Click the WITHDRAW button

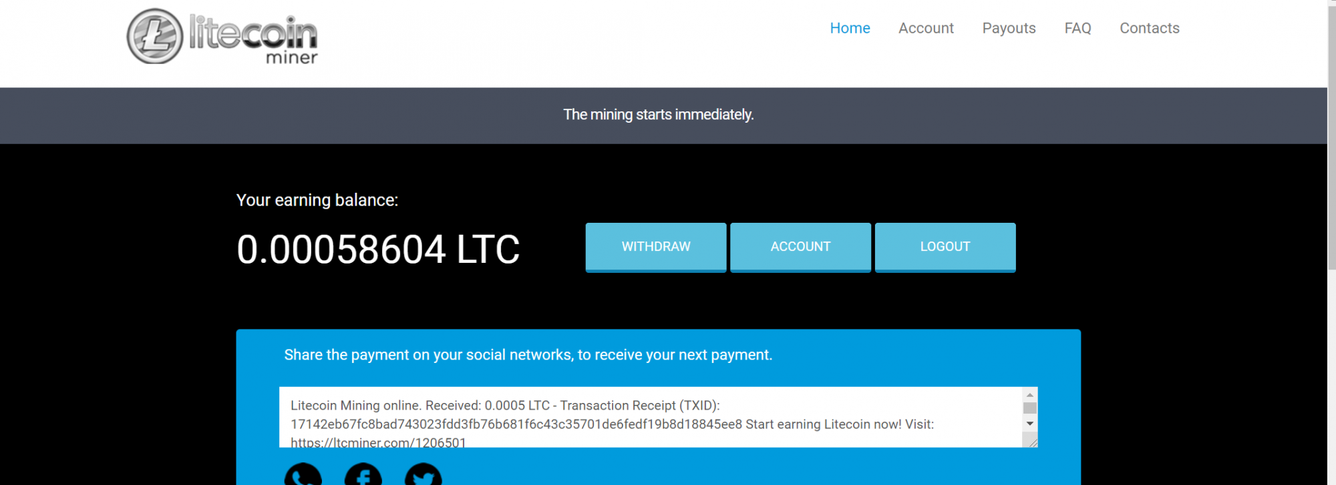tap(656, 247)
